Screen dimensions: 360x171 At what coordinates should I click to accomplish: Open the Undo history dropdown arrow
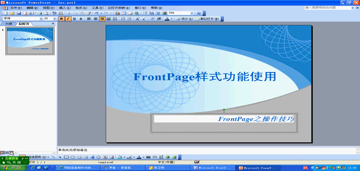(x=101, y=13)
